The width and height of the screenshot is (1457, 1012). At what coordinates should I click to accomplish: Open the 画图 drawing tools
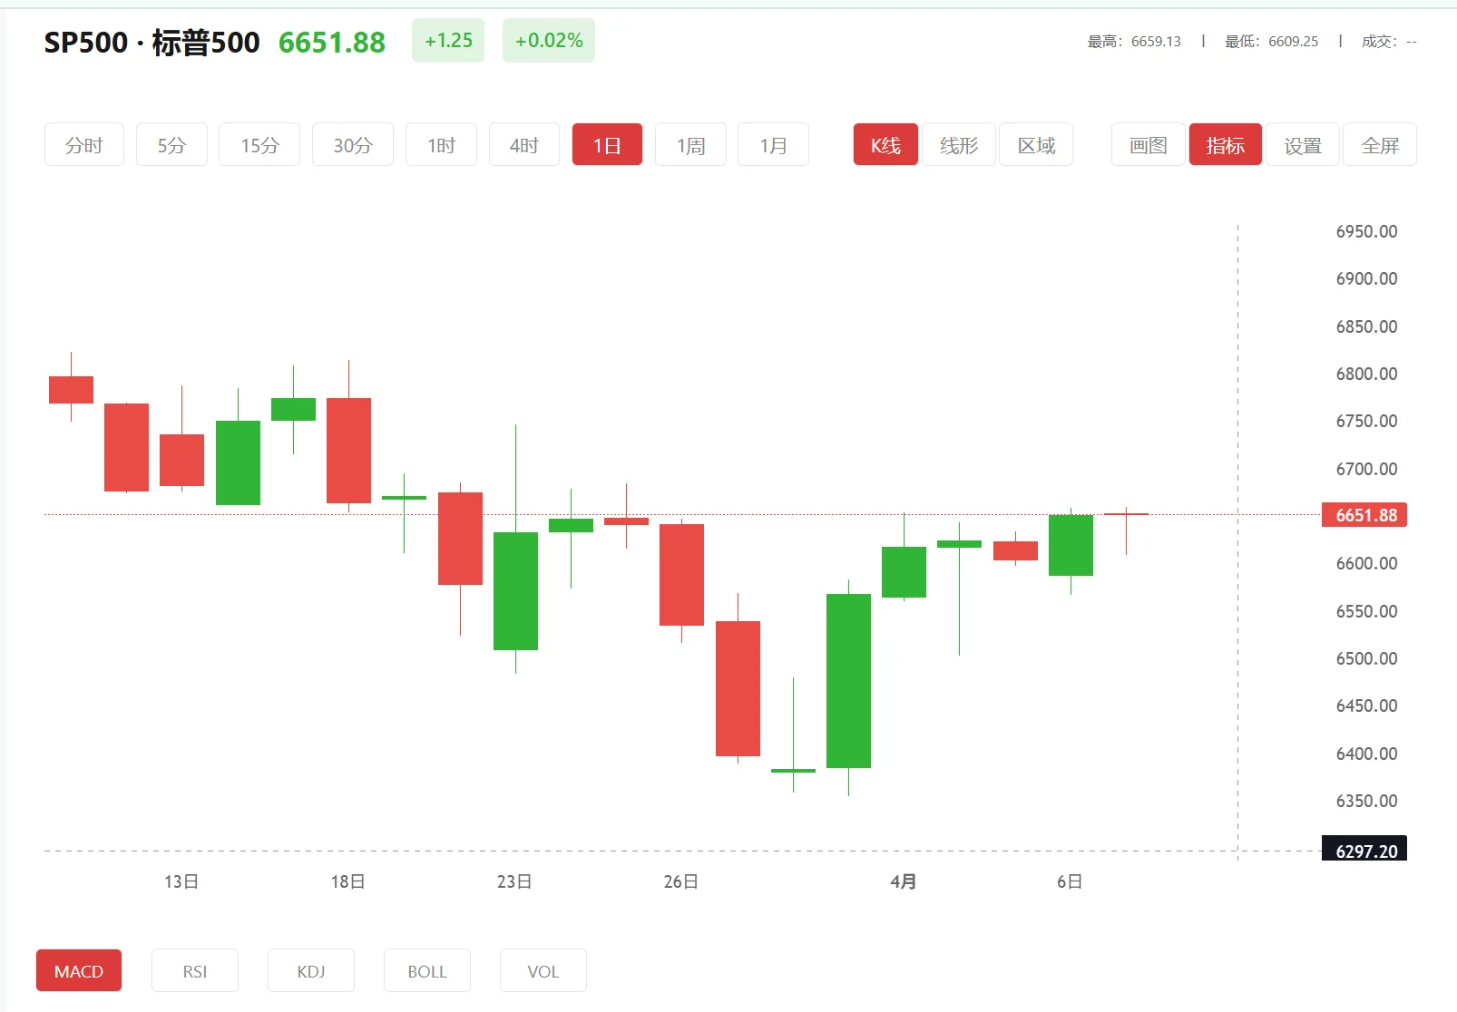pyautogui.click(x=1148, y=145)
